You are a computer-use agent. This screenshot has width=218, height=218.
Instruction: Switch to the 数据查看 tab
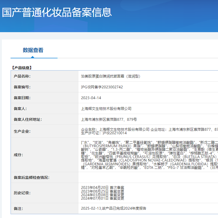(33, 50)
